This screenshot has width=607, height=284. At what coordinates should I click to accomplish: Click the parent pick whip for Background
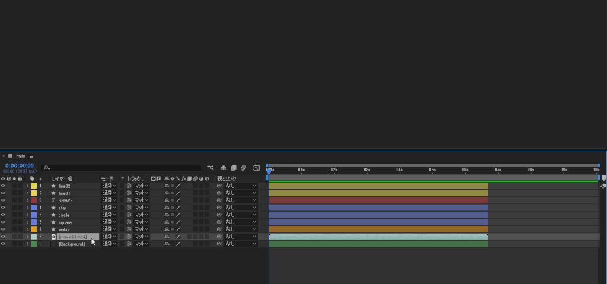pyautogui.click(x=219, y=244)
